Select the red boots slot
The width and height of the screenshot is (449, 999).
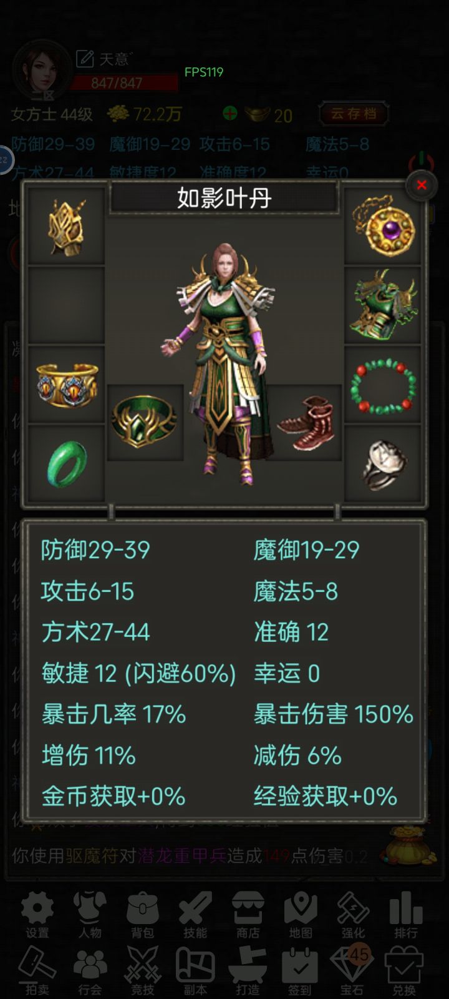pos(304,423)
